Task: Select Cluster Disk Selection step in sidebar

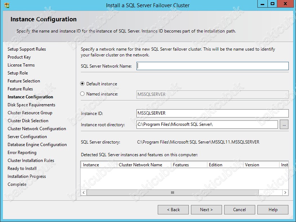Action: click(x=28, y=121)
